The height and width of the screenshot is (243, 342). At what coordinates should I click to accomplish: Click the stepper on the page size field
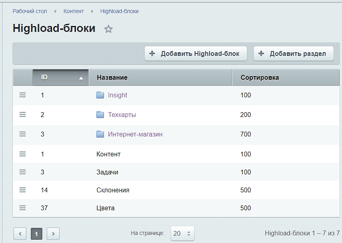point(188,233)
